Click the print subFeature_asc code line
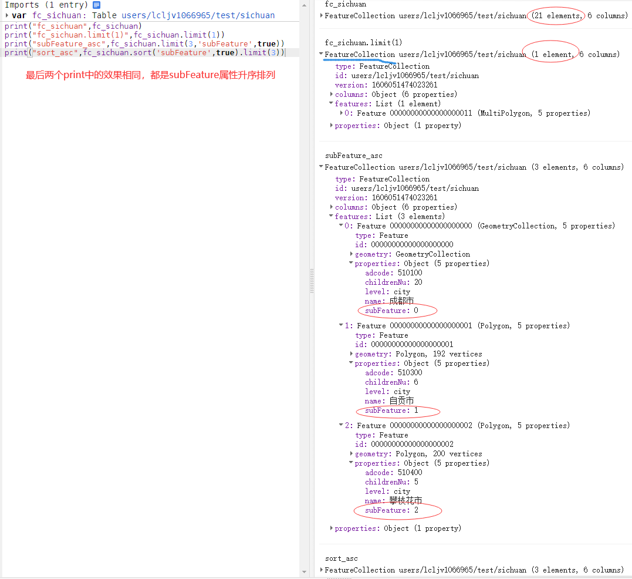632x579 pixels. [x=144, y=44]
